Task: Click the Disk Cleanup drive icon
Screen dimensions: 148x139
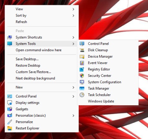Action: point(82,50)
